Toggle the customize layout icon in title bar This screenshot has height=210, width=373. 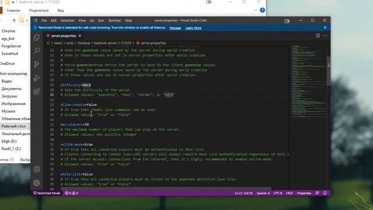point(287,21)
